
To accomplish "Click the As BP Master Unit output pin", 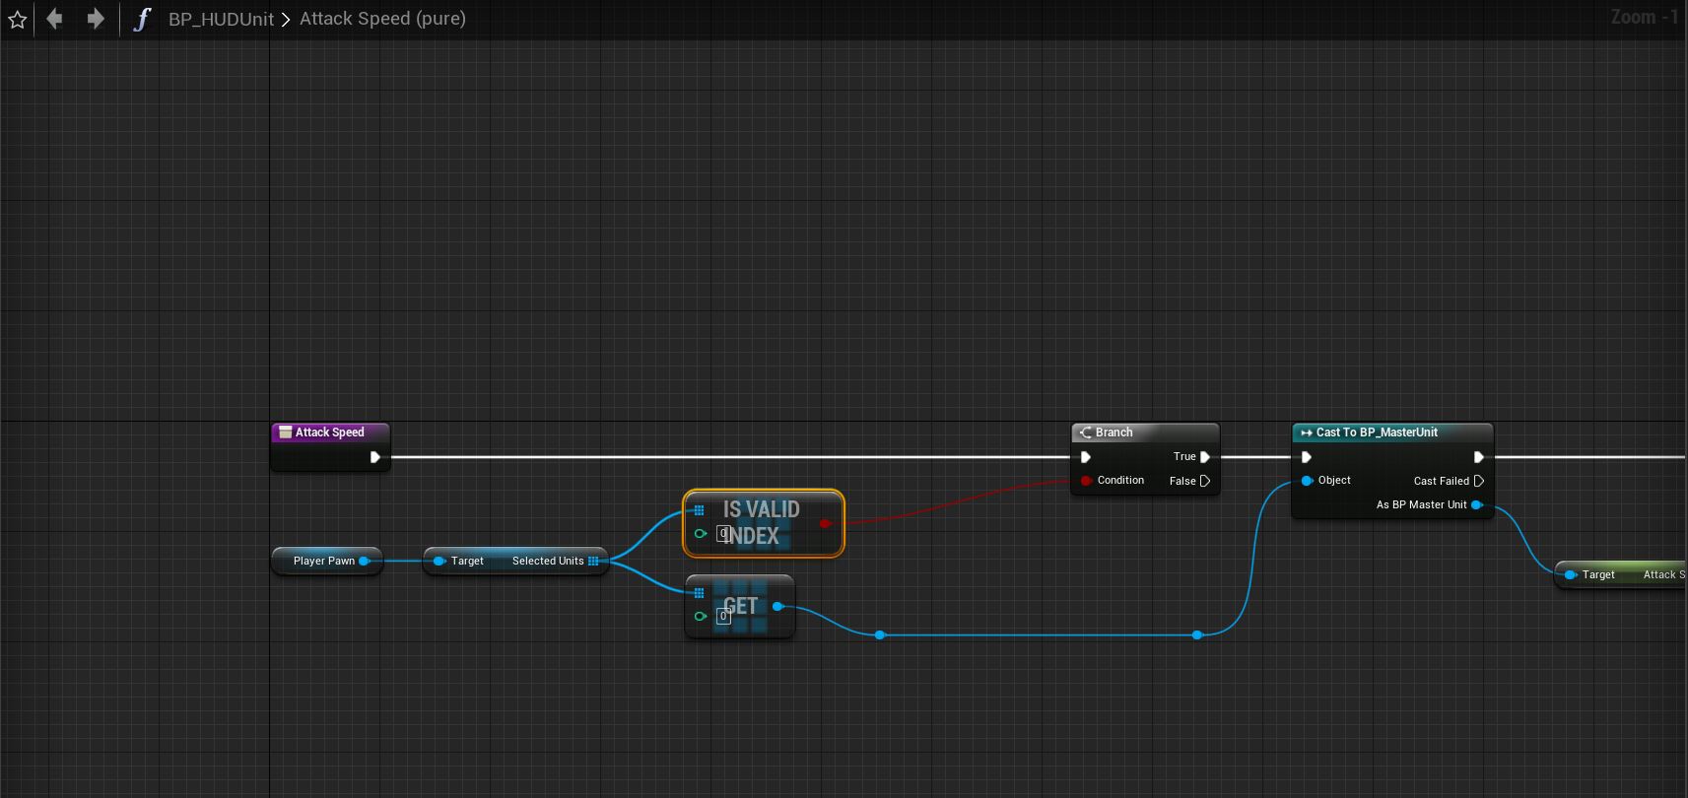I will pos(1477,504).
